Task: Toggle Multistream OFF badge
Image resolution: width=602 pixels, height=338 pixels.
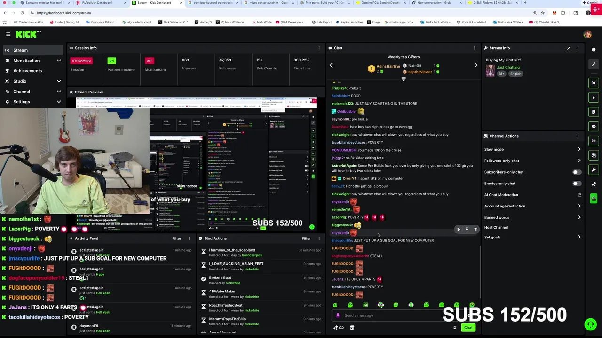Action: click(150, 61)
